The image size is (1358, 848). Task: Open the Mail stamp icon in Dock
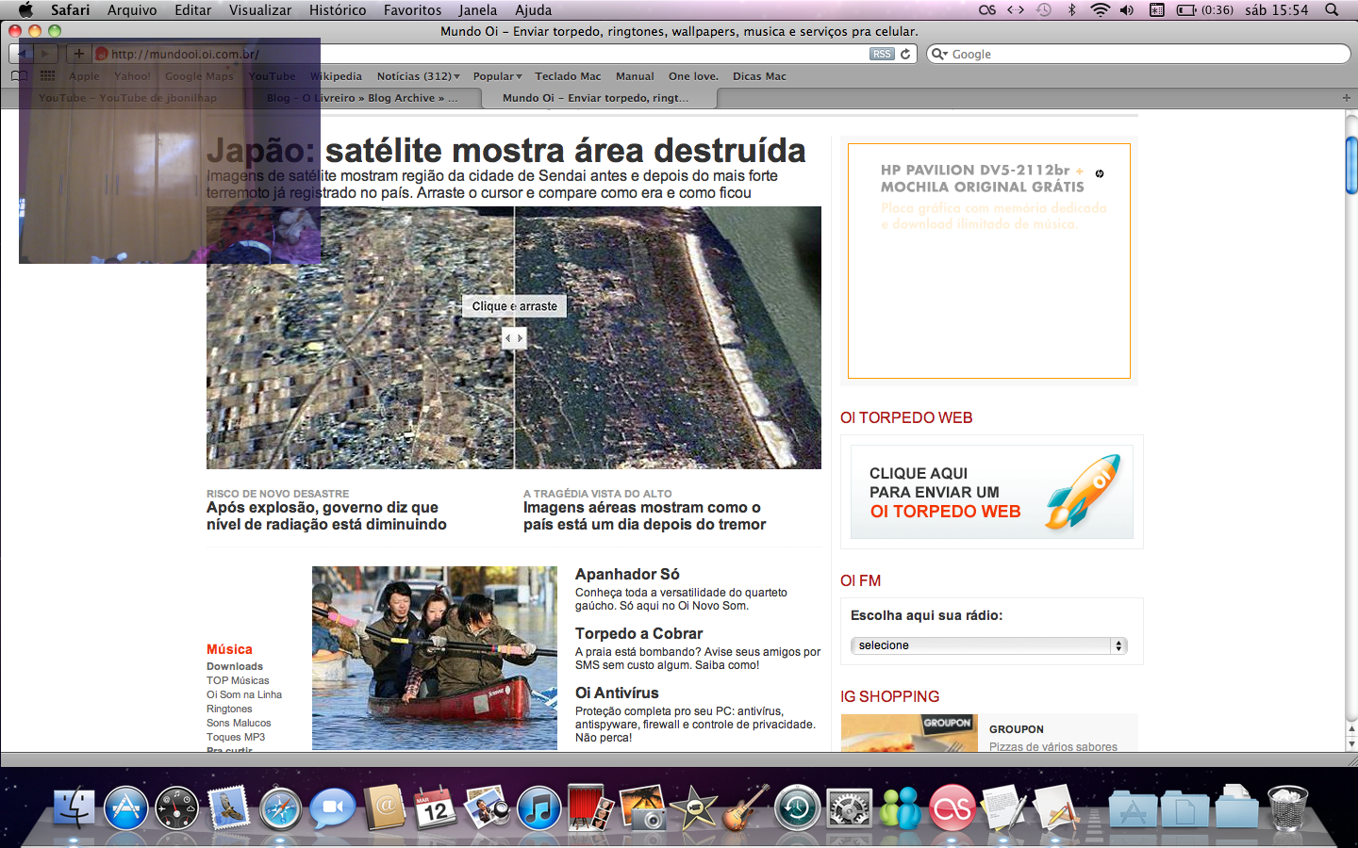pyautogui.click(x=229, y=808)
